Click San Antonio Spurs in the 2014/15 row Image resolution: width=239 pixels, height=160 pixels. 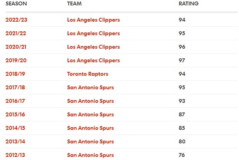tap(90, 128)
